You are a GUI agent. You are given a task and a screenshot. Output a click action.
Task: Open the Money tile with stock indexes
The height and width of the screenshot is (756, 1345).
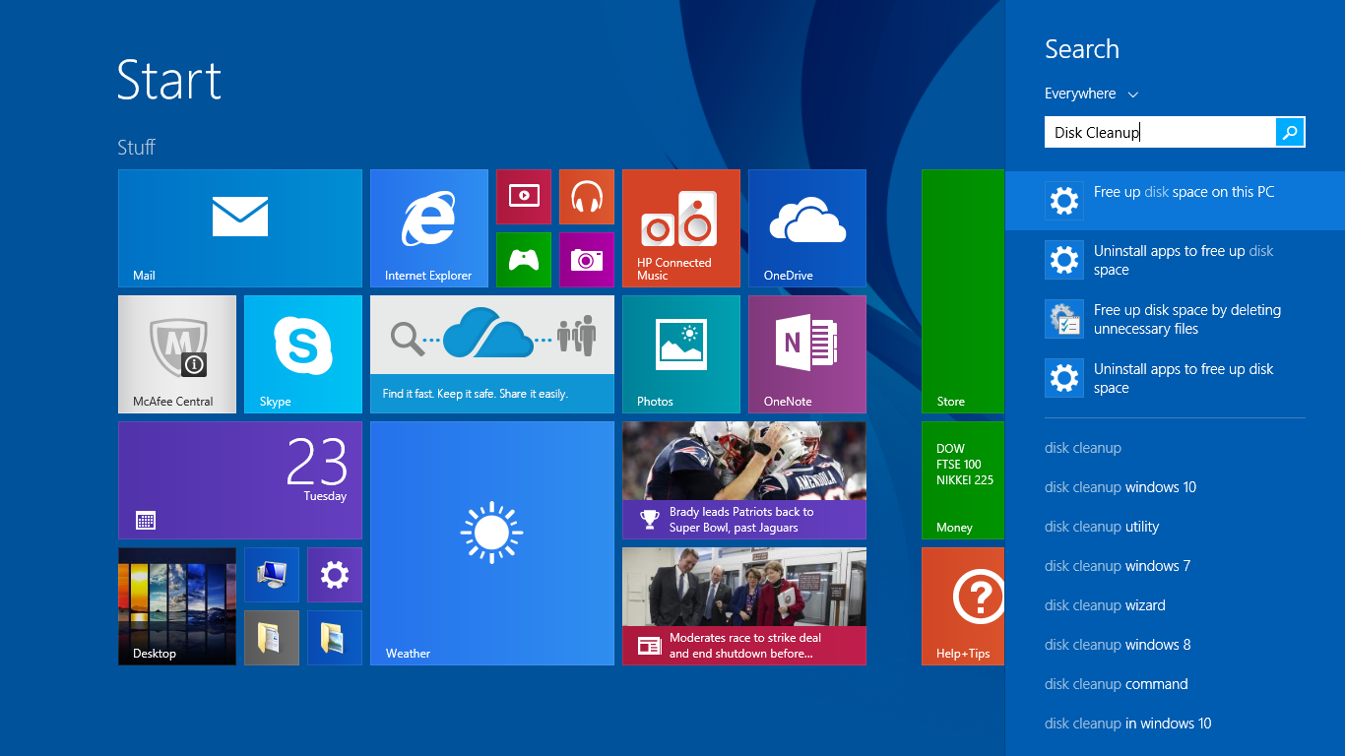point(963,480)
